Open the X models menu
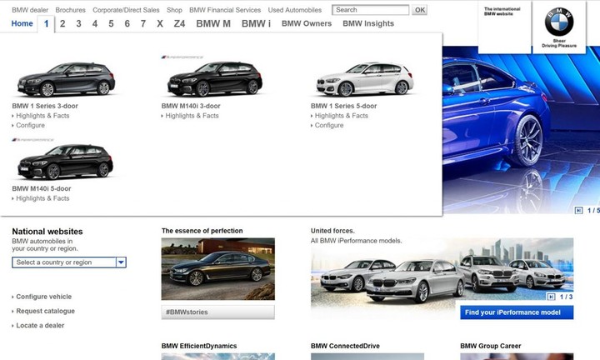 160,23
